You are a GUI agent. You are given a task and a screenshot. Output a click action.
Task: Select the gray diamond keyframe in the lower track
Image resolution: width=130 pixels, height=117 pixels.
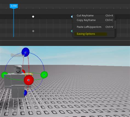tap(33, 31)
